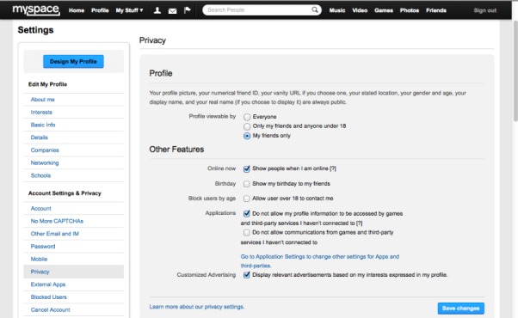Click the flag notifications icon

(x=188, y=10)
